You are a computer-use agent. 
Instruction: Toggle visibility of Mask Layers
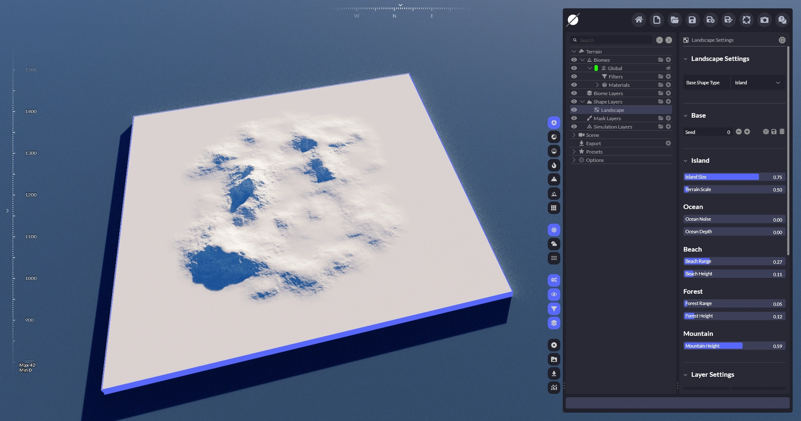point(574,118)
